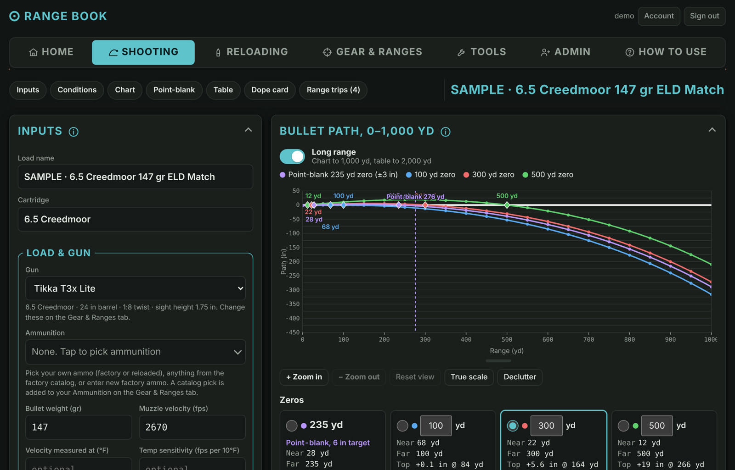735x470 pixels.
Task: Collapse the Bullet Path panel chevron
Action: pos(712,130)
